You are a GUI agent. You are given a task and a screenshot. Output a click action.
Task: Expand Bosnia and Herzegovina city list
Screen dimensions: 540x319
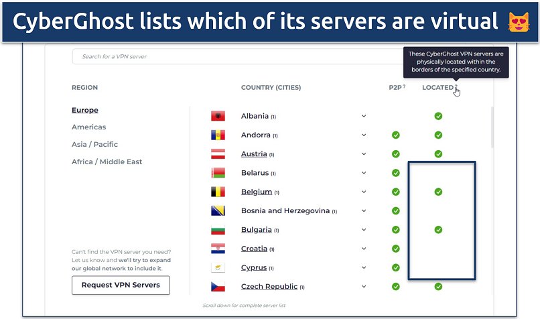point(364,210)
